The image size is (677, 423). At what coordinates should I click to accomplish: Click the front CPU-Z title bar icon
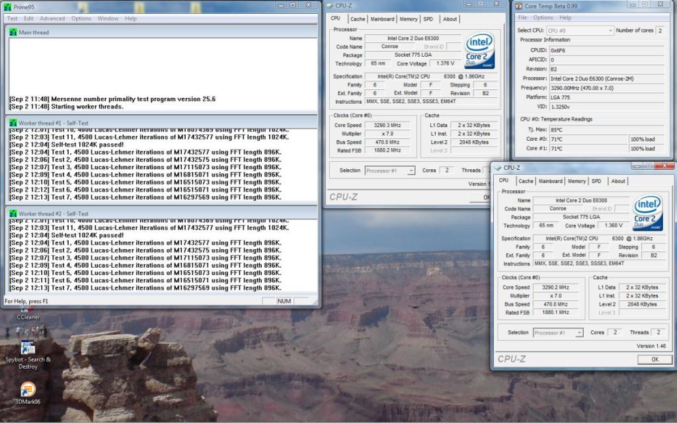(498, 167)
